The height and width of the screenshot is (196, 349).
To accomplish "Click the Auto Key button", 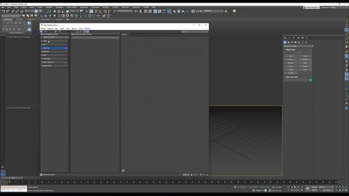I will (314, 187).
